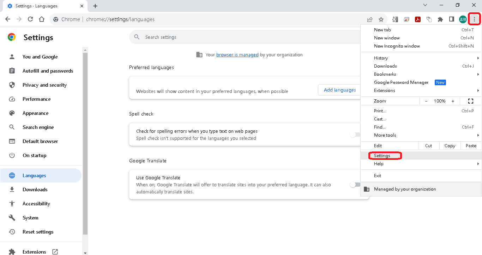Choose New tab from the Chrome menu
The image size is (482, 255).
tap(421, 30)
